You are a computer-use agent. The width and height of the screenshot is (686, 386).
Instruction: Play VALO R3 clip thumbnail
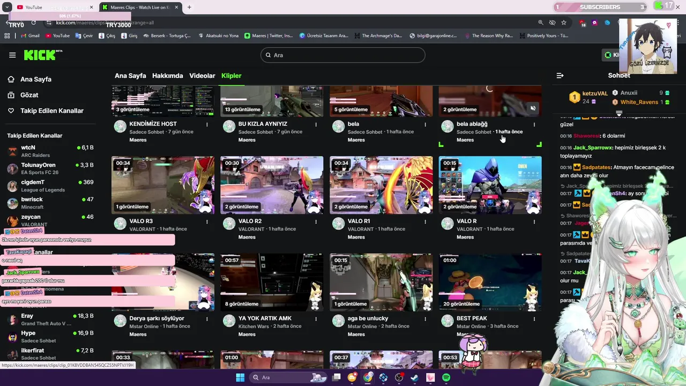point(163,185)
